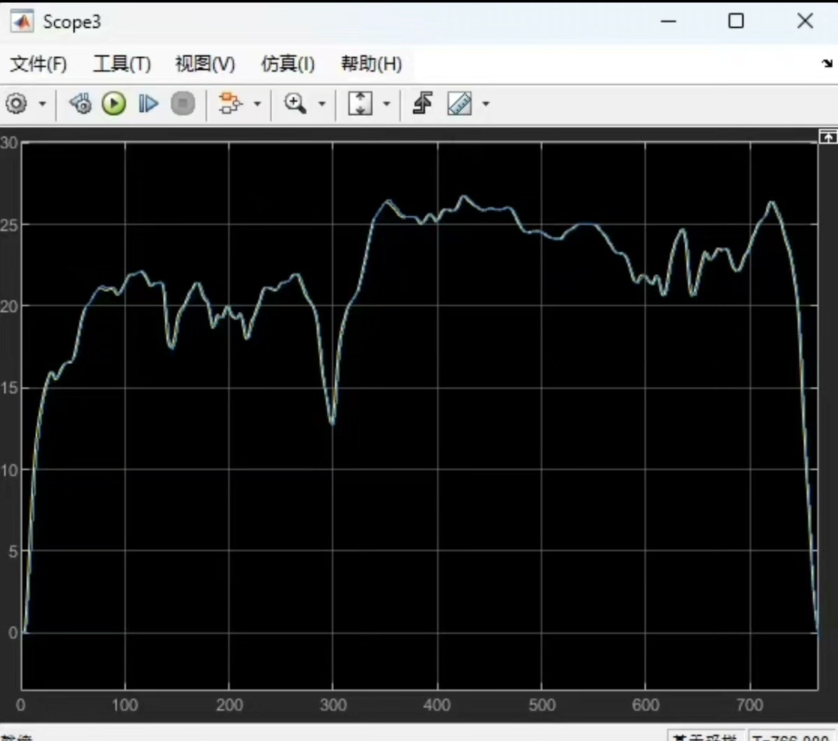838x741 pixels.
Task: Click the y-axis label 25
Action: (x=10, y=225)
